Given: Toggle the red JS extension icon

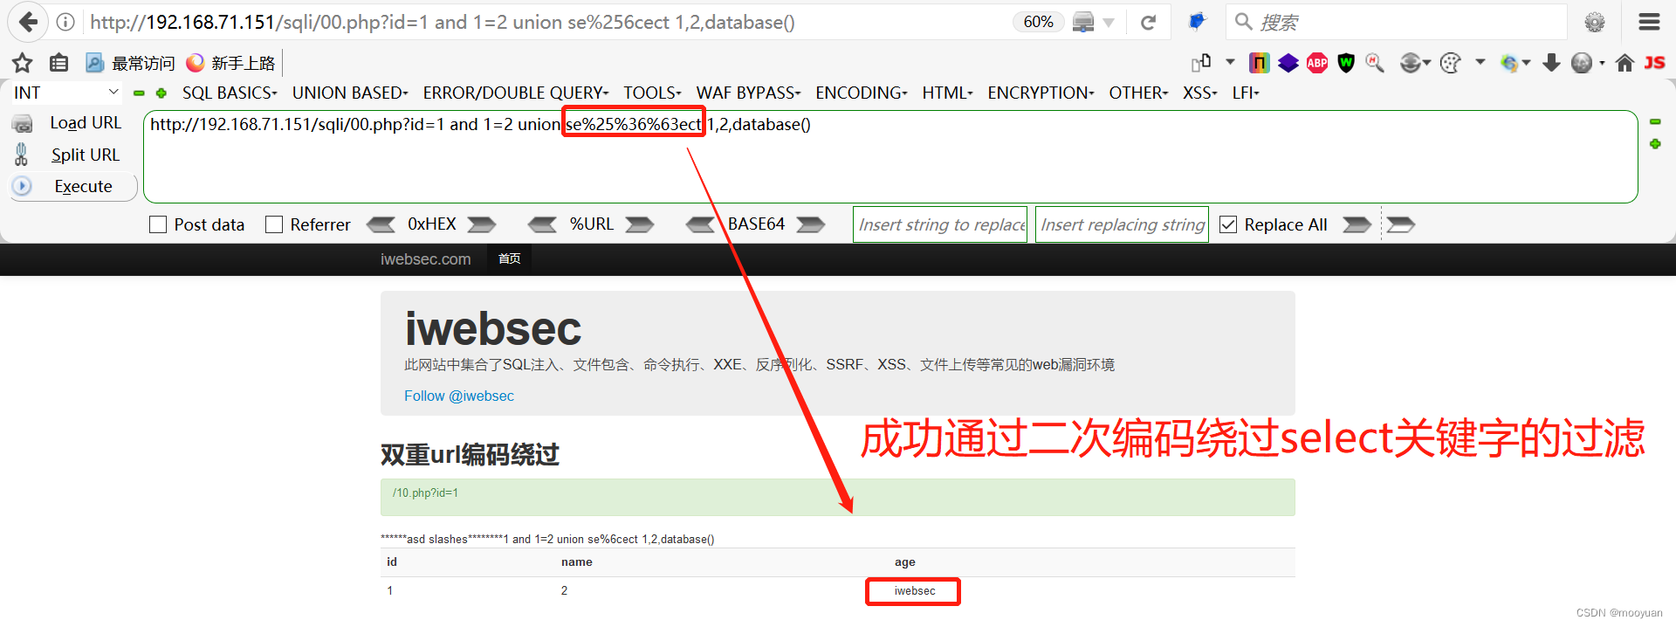Looking at the screenshot, I should point(1654,63).
